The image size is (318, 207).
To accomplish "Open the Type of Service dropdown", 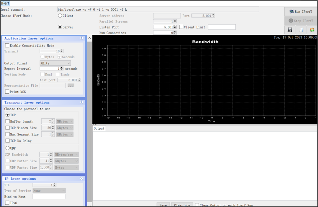I will (49, 191).
